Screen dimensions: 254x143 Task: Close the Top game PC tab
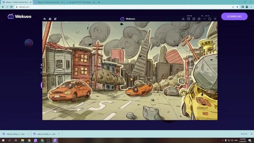94,2
